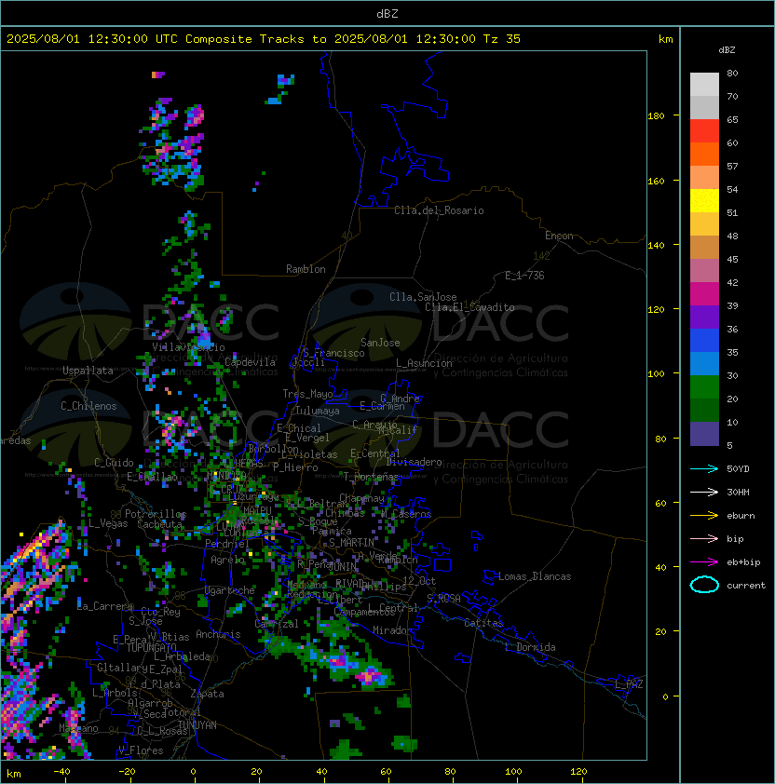Select the green 20–30 dBZ swatch
The width and height of the screenshot is (775, 784).
click(x=704, y=386)
